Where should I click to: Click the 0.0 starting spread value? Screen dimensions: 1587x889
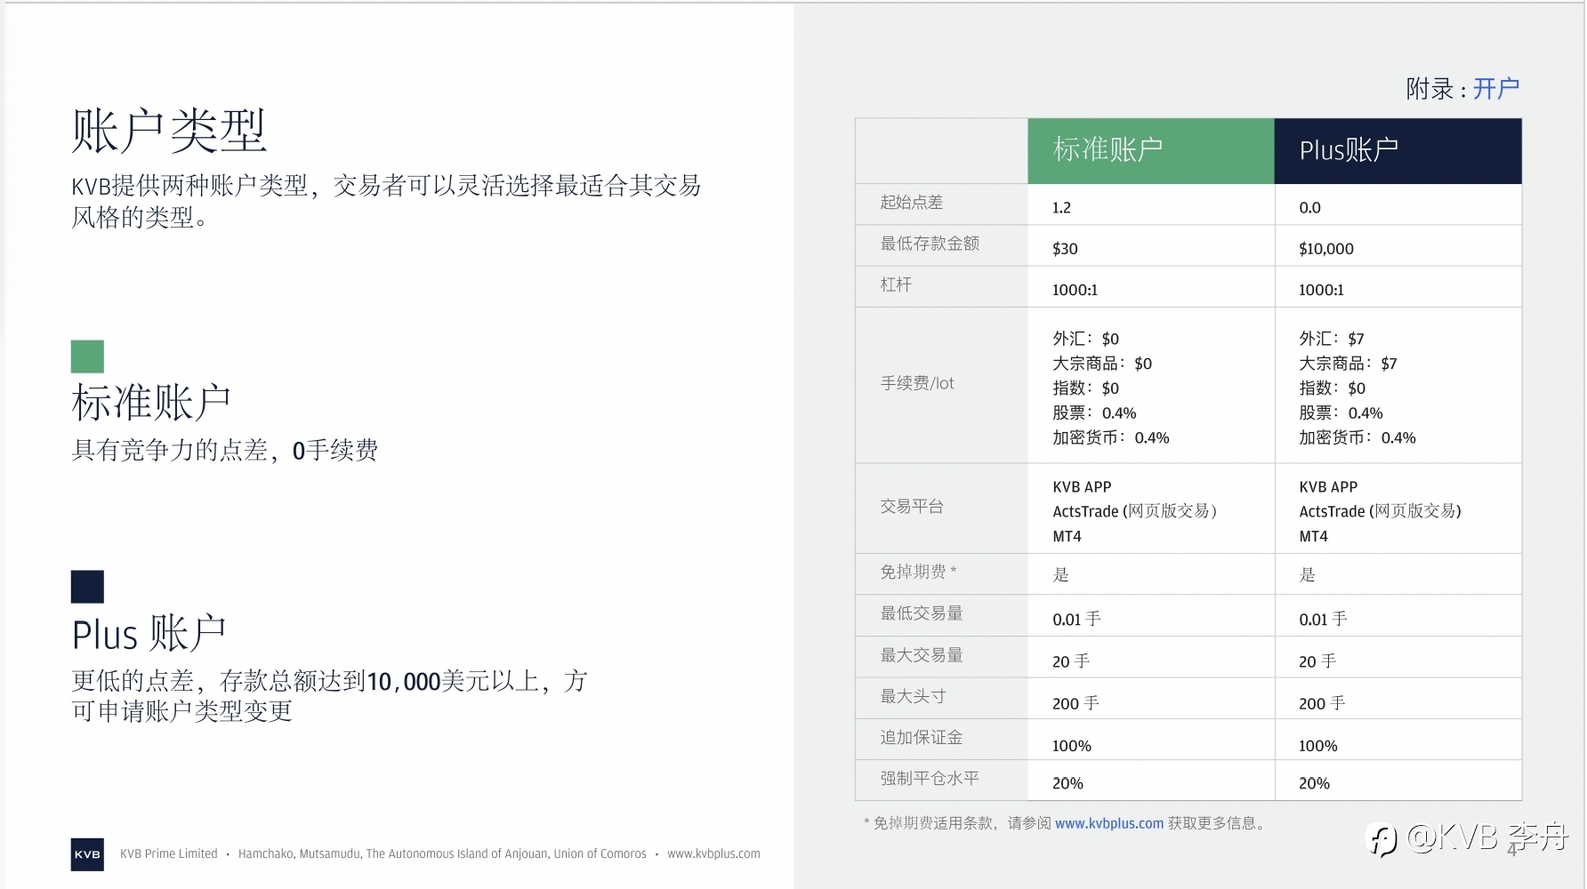pyautogui.click(x=1309, y=208)
